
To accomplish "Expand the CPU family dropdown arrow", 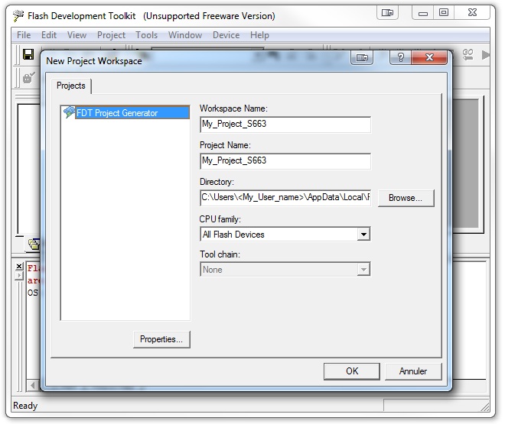I will [x=363, y=234].
